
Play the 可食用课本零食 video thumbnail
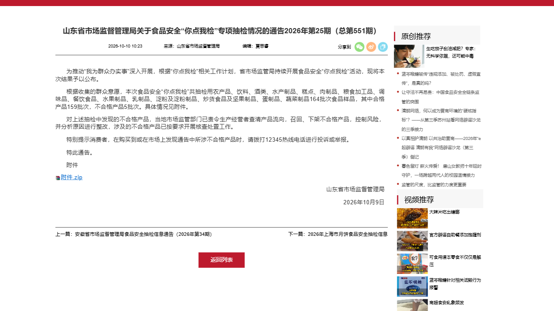412,264
